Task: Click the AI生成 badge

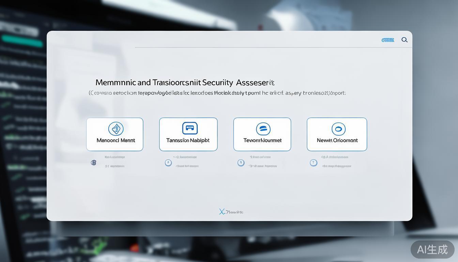Action: (x=432, y=249)
